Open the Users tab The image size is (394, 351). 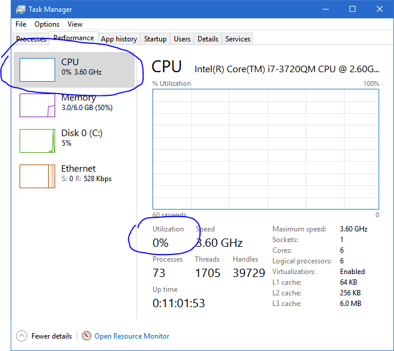(x=182, y=39)
